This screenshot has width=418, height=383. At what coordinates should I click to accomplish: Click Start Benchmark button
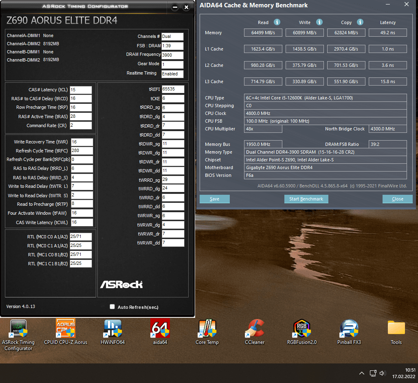[306, 199]
